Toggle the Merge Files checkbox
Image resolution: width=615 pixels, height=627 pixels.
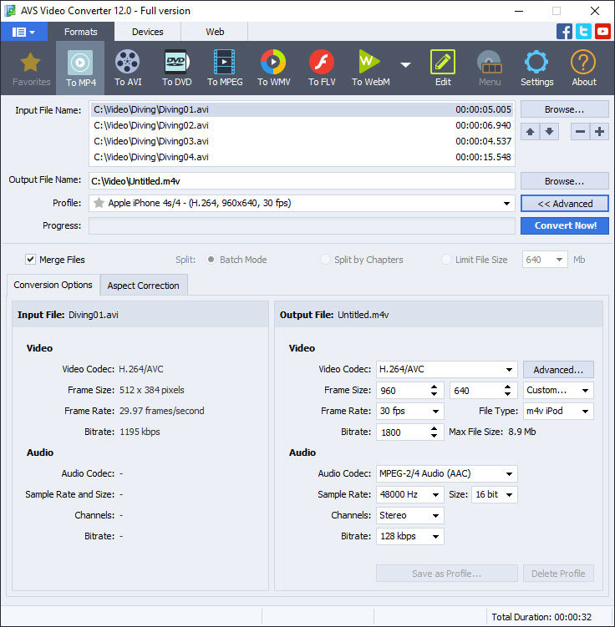tap(30, 260)
